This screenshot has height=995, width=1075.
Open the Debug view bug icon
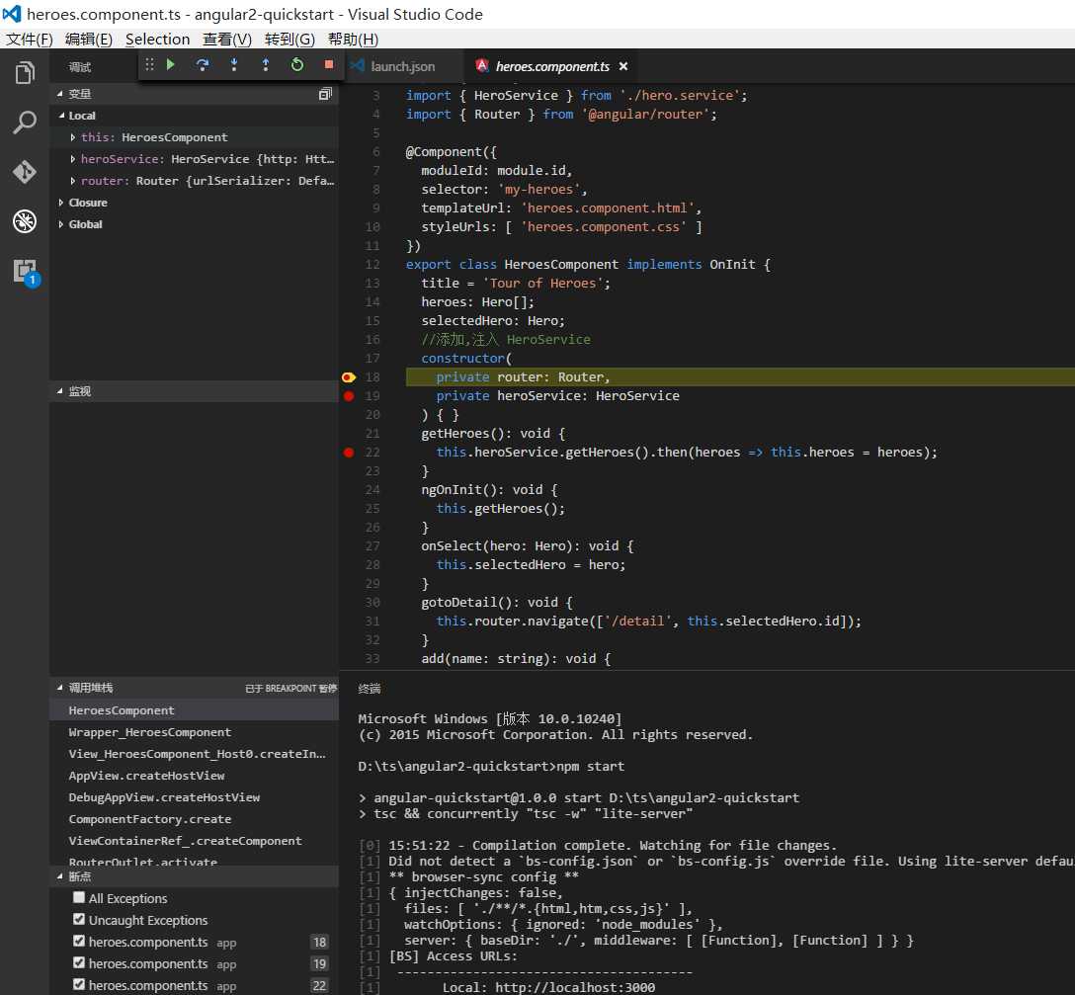tap(25, 220)
